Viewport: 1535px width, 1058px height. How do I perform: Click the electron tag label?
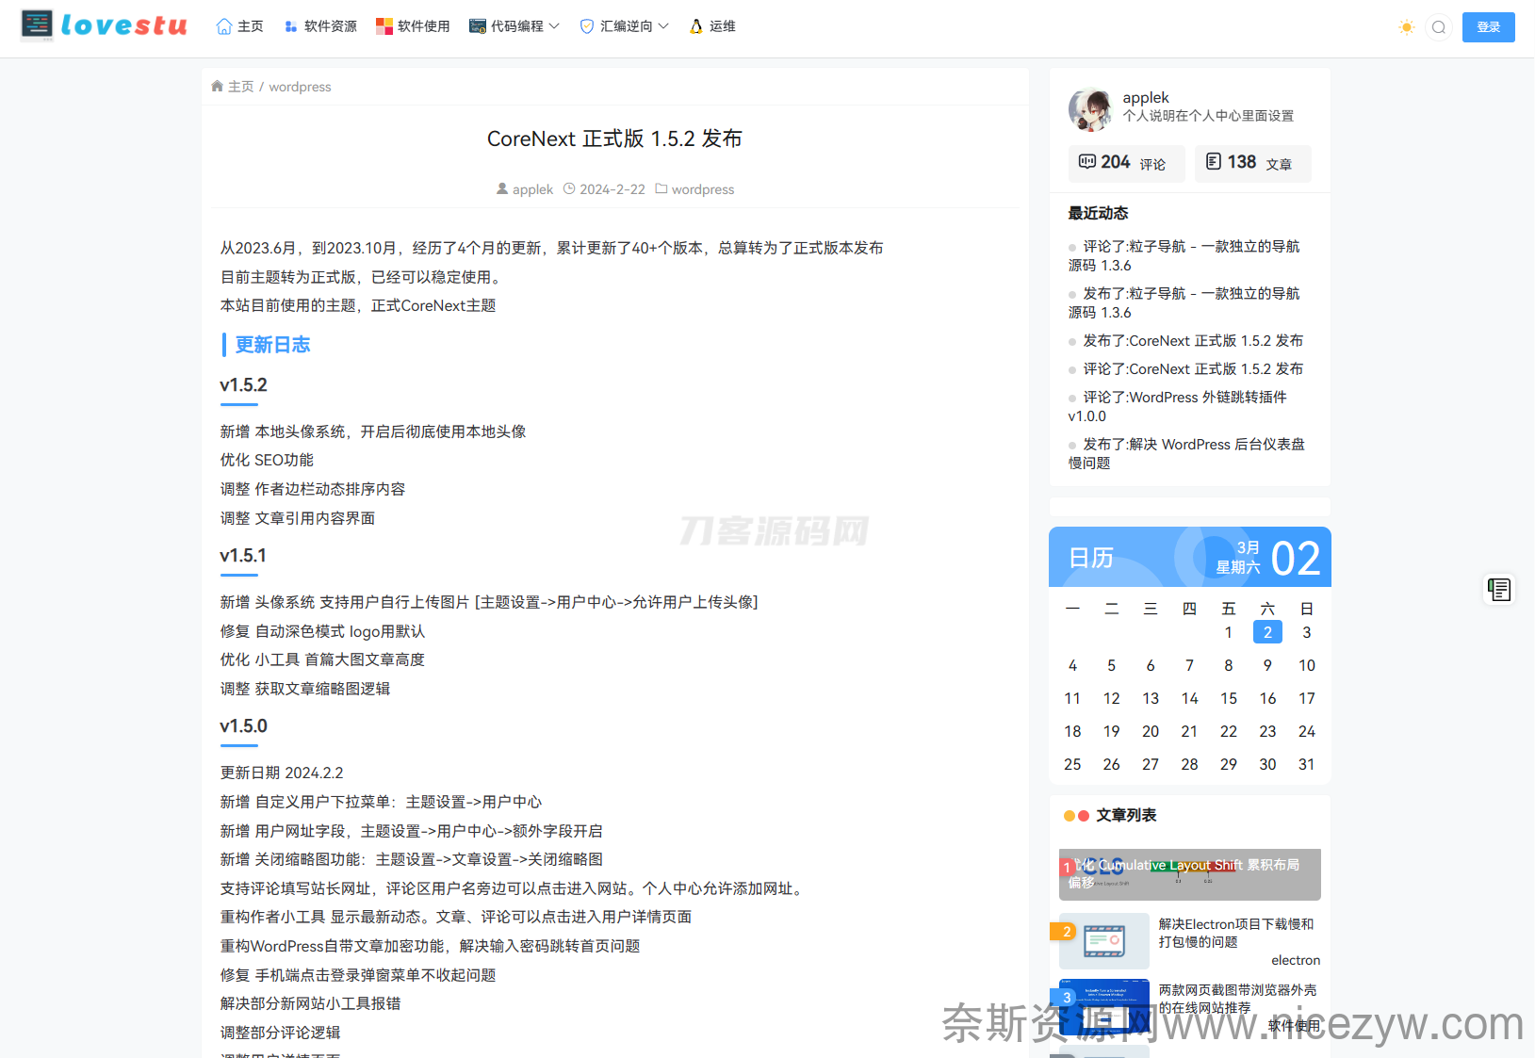pyautogui.click(x=1296, y=960)
